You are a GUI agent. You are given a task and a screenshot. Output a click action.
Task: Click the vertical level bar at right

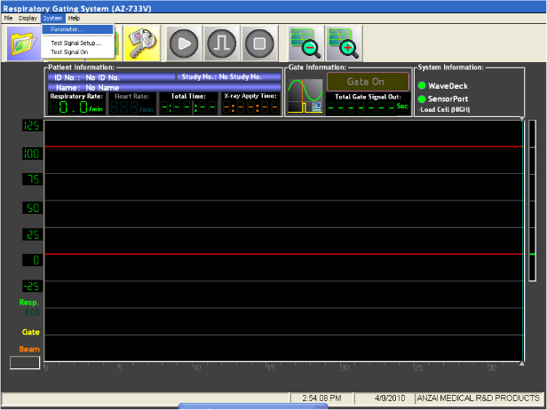point(532,240)
